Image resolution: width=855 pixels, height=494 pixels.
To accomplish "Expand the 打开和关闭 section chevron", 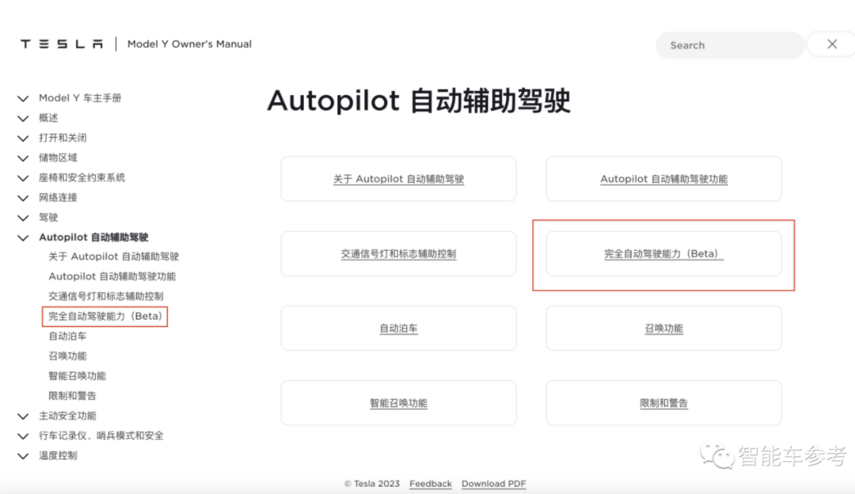I will coord(23,139).
